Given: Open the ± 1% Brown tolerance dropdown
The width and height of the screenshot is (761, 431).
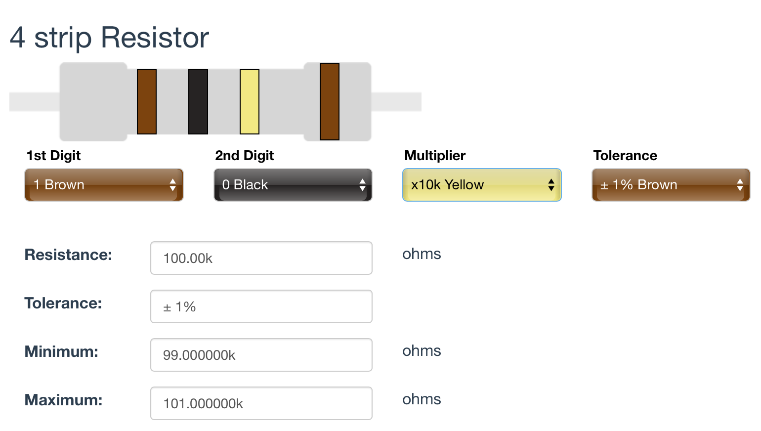Looking at the screenshot, I should pos(671,185).
